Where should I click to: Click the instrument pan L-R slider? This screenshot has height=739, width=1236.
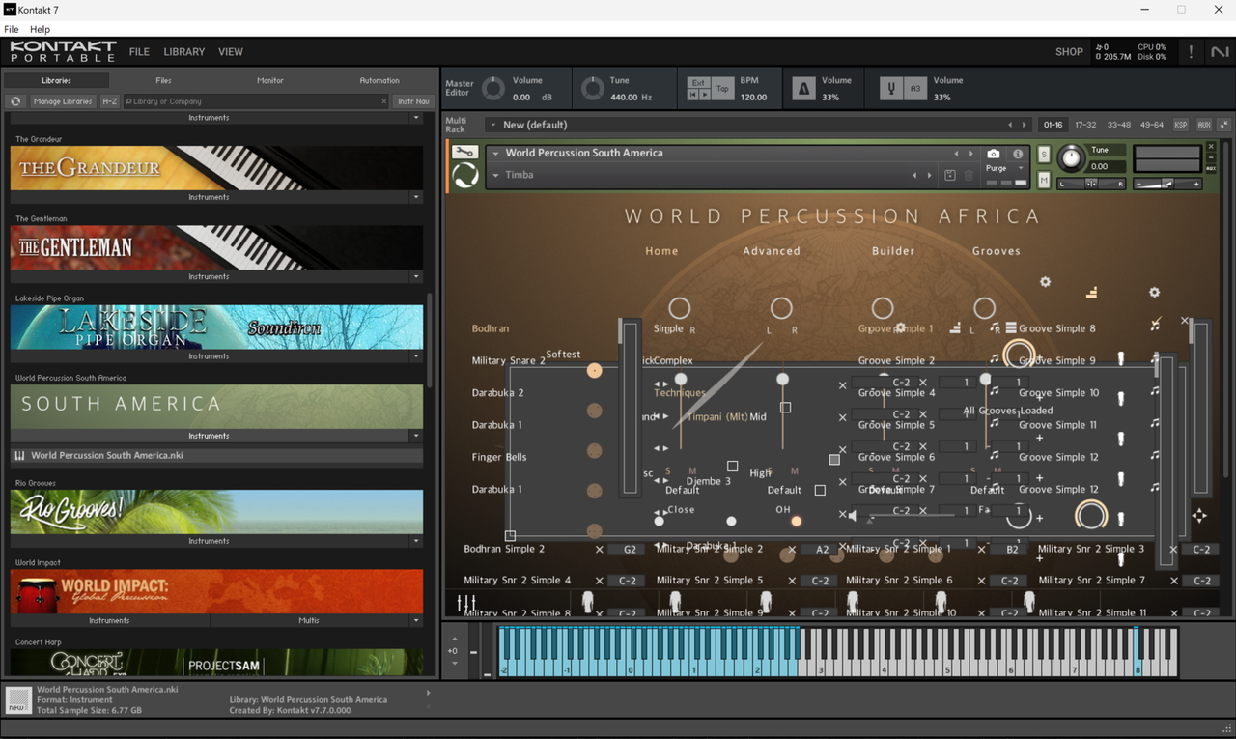pos(1091,184)
